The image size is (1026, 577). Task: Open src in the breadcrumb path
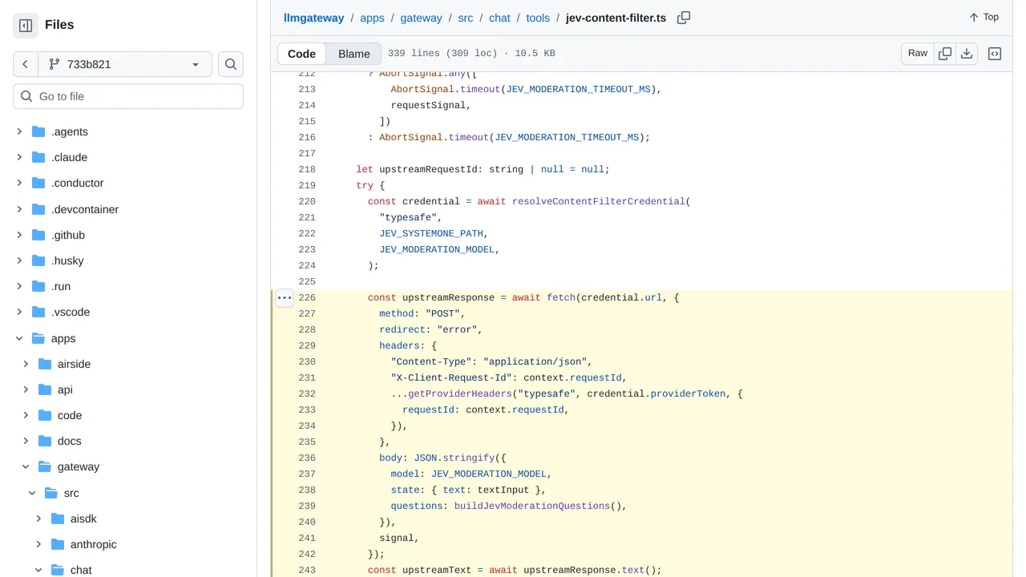466,18
